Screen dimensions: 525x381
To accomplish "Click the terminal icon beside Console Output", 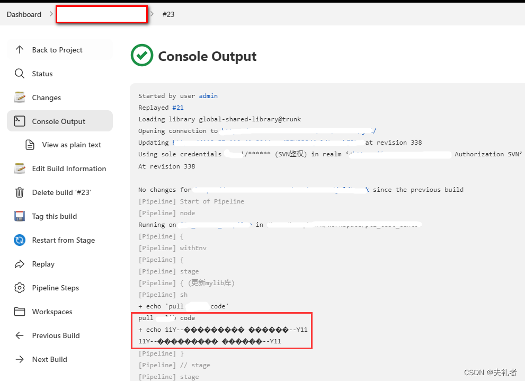I will [20, 121].
